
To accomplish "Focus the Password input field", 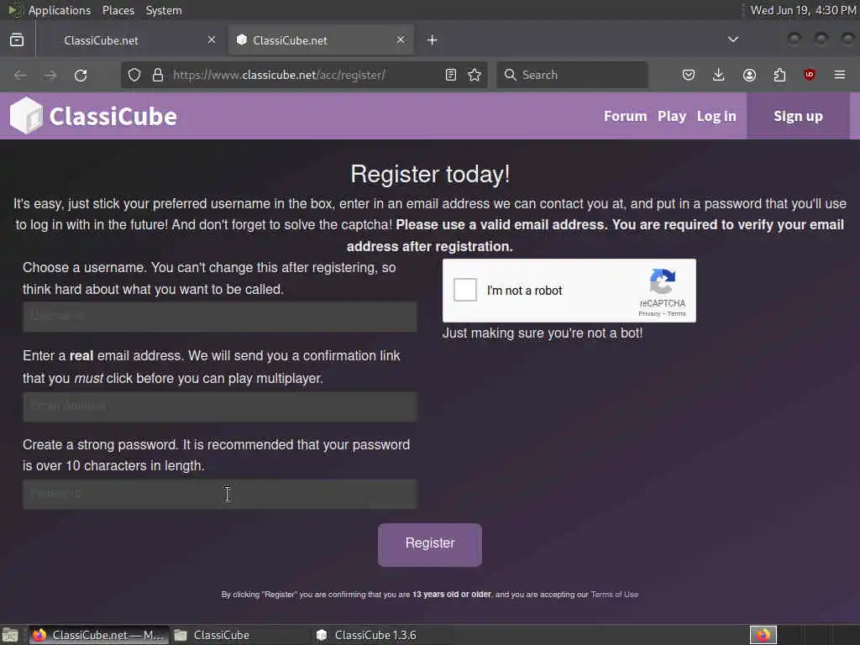I will pyautogui.click(x=220, y=494).
